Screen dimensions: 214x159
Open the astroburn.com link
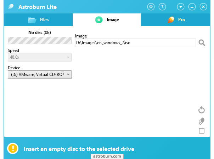(107, 156)
